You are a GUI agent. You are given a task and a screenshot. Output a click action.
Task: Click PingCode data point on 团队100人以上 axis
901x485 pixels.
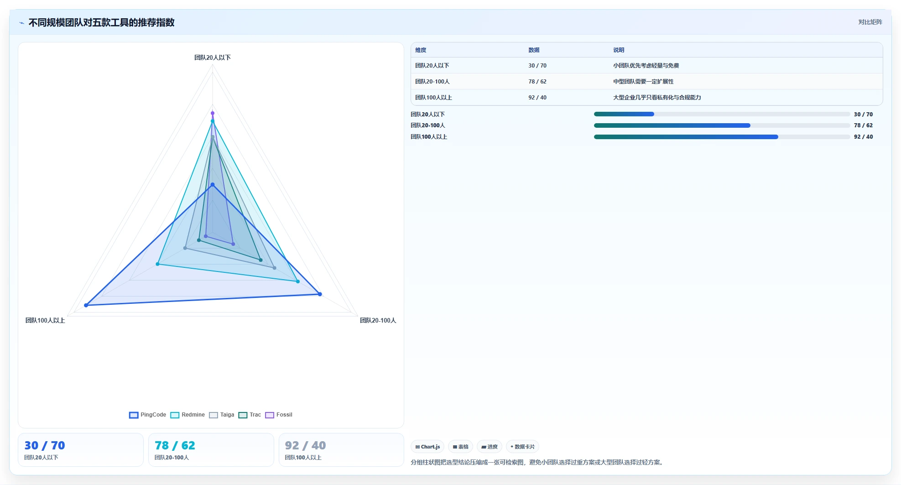pos(86,305)
